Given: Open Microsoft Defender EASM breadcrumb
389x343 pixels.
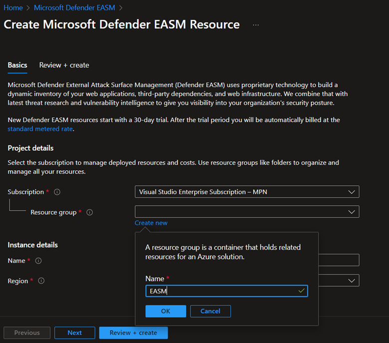Looking at the screenshot, I should click(x=74, y=7).
